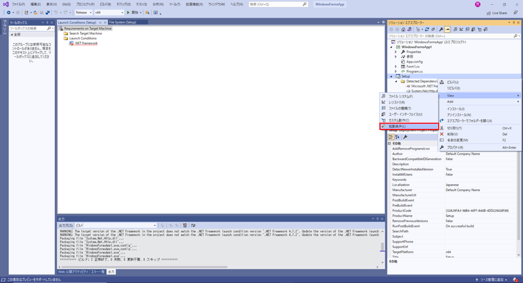Click インストール(I) in context menu
This screenshot has width=523, height=283.
(479, 109)
